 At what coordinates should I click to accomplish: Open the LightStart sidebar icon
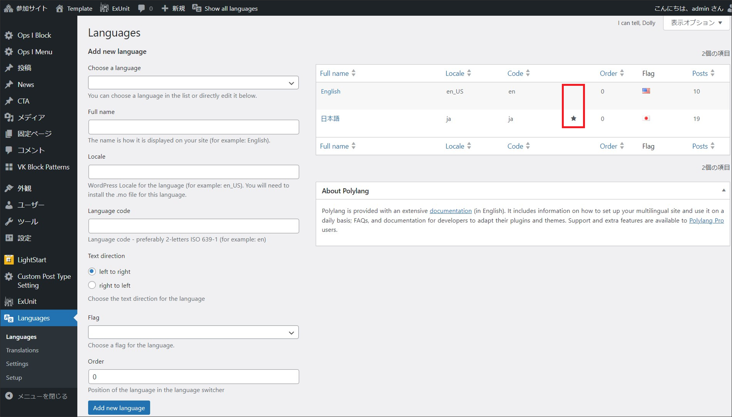9,260
